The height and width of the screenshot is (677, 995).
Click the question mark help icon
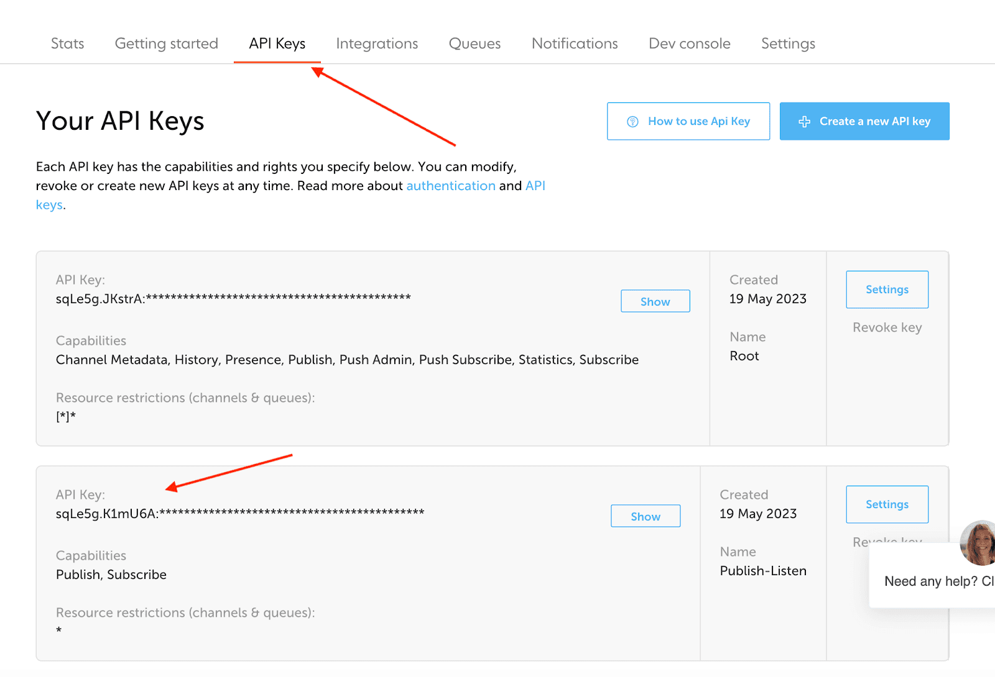[x=632, y=122]
